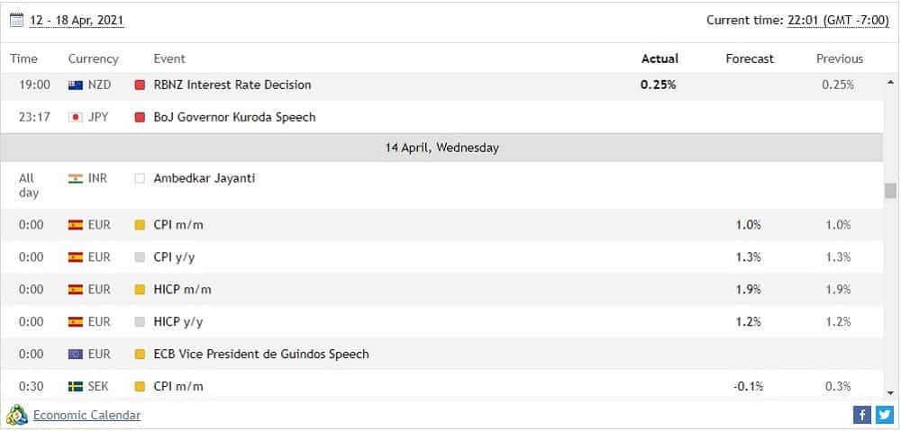Click yellow importance marker for HICP m/m

[140, 290]
